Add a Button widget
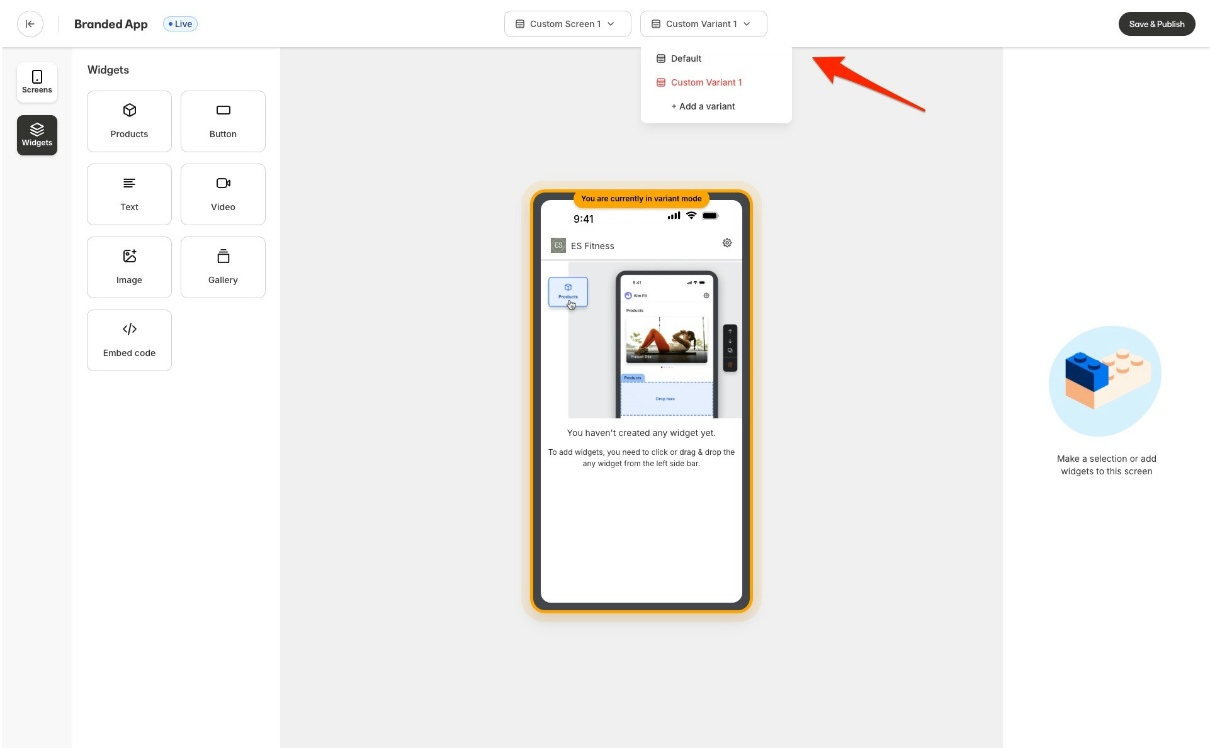This screenshot has height=748, width=1210. click(223, 121)
